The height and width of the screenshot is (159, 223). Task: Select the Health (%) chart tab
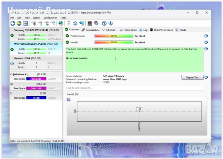[73, 94]
